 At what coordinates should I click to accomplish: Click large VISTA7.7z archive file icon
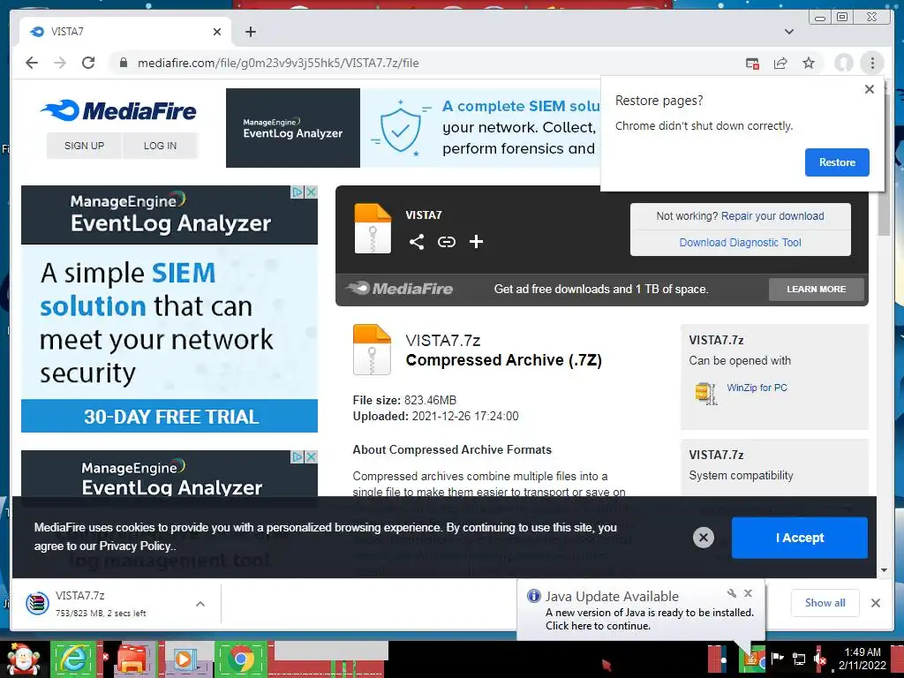tap(372, 350)
